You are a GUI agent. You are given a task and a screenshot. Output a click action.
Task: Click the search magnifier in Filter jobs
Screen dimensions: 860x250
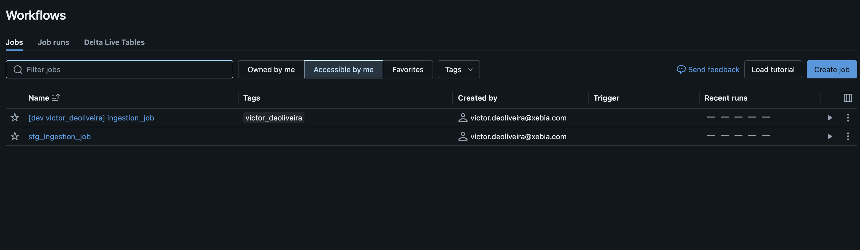pyautogui.click(x=18, y=69)
